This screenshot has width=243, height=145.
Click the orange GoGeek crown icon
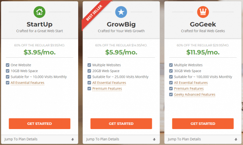click(x=203, y=12)
